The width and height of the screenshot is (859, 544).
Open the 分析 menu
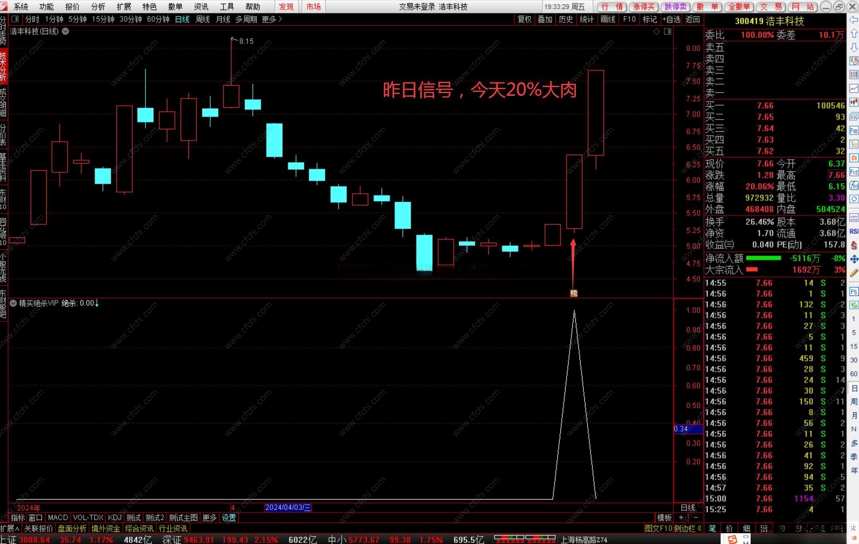tap(98, 6)
